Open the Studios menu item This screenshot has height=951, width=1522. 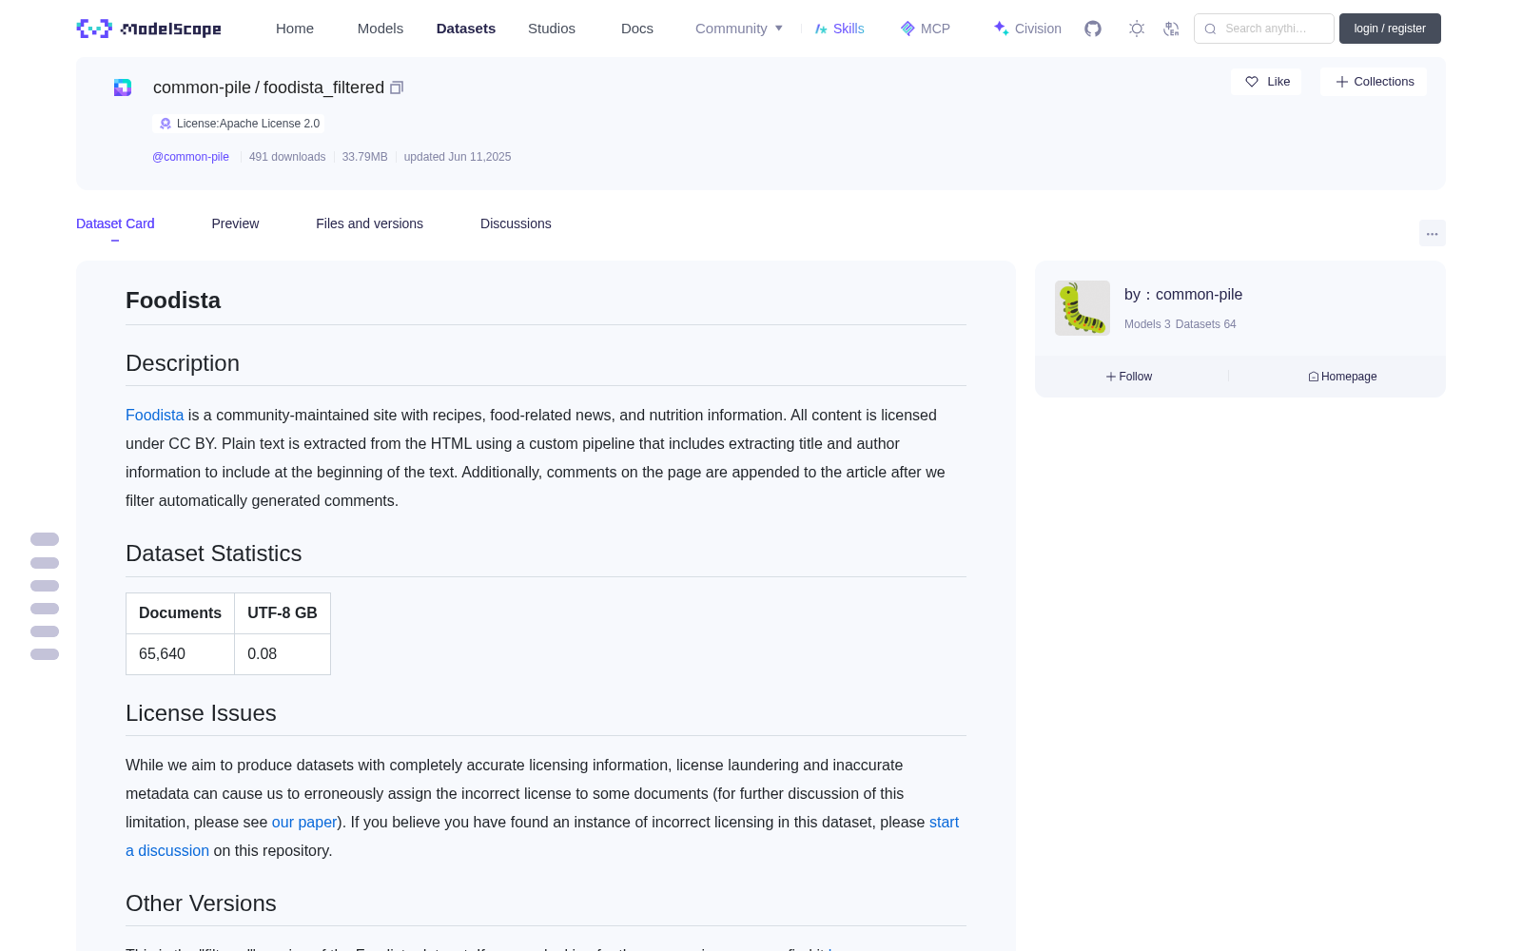pos(552,29)
